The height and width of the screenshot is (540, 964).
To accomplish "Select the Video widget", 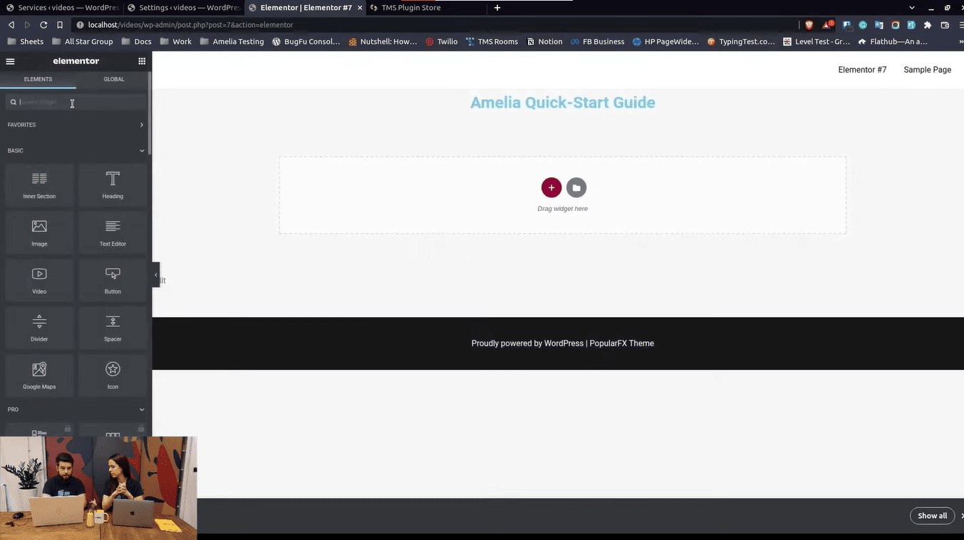I will click(x=39, y=281).
